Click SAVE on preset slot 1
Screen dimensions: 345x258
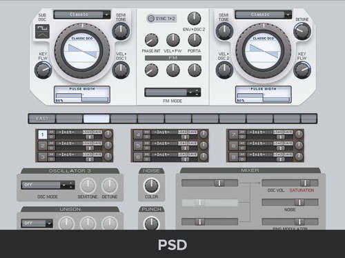(97, 132)
